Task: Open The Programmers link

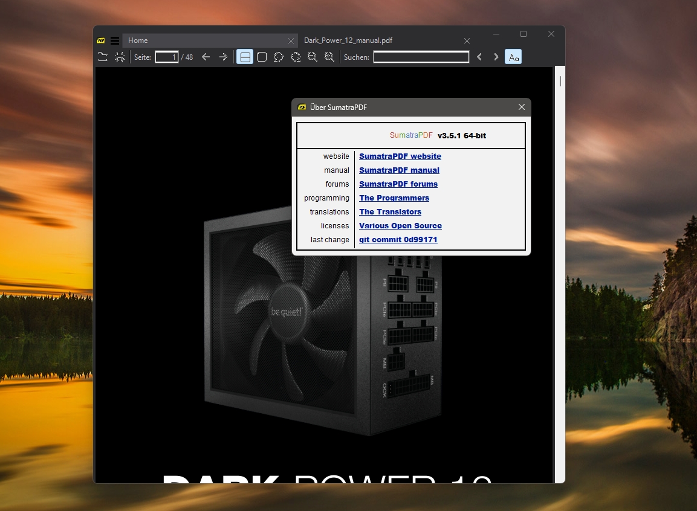Action: tap(394, 198)
